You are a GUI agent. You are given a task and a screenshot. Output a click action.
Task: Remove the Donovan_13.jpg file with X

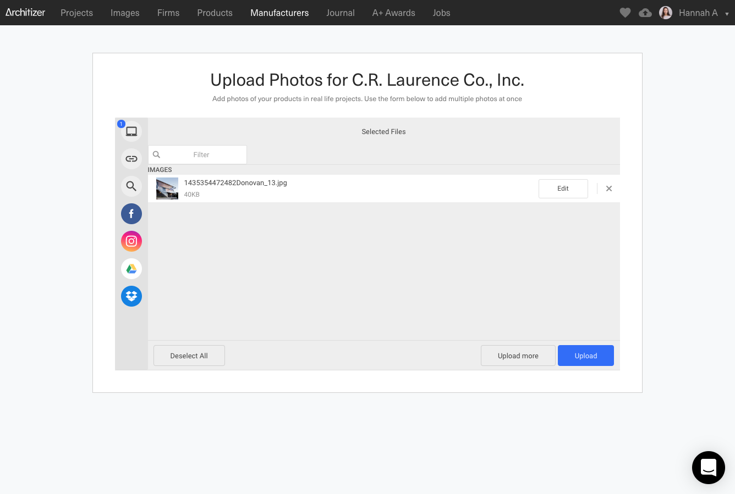click(x=609, y=188)
